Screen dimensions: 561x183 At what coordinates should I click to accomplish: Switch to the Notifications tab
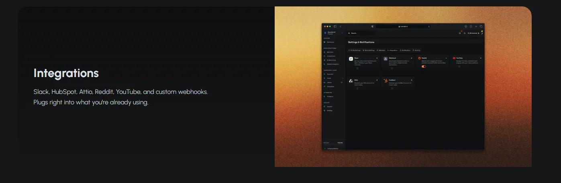tap(406, 50)
